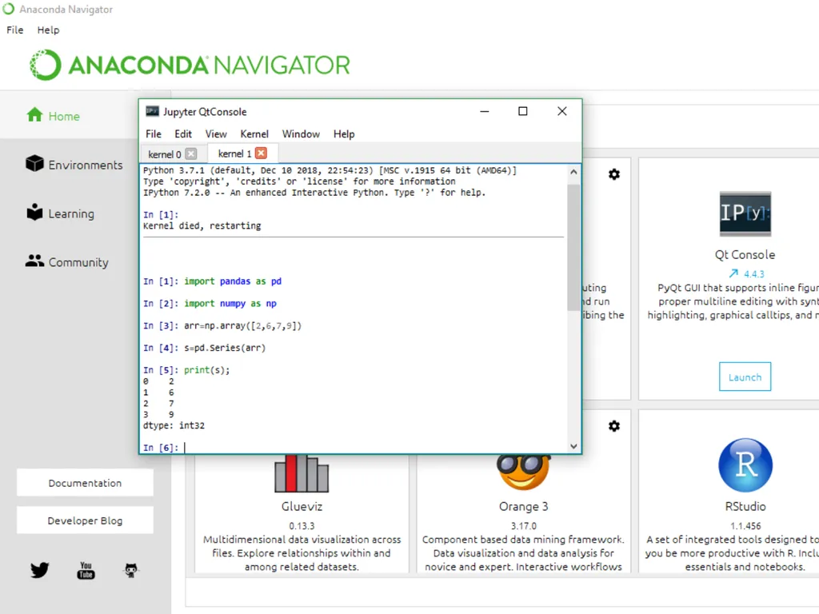Click the Orange 3 application icon
Viewport: 819px width, 614px height.
click(523, 472)
